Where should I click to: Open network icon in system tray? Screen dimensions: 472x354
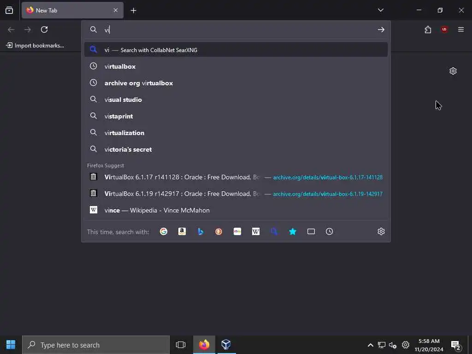click(382, 345)
